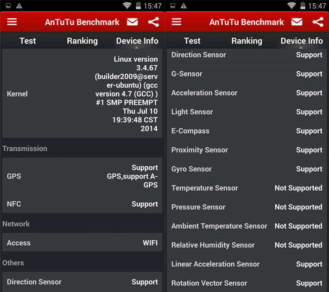This screenshot has height=292, width=329.
Task: Tap mail envelope icon on left screen
Action: point(133,22)
